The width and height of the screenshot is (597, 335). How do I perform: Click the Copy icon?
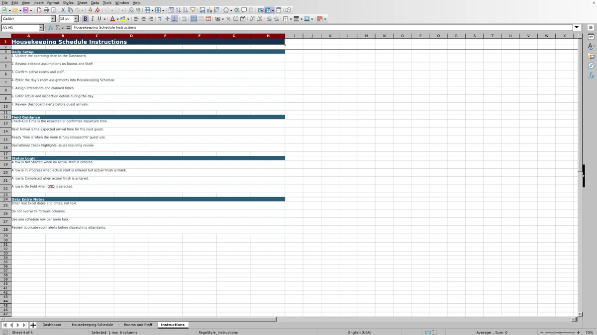point(70,10)
